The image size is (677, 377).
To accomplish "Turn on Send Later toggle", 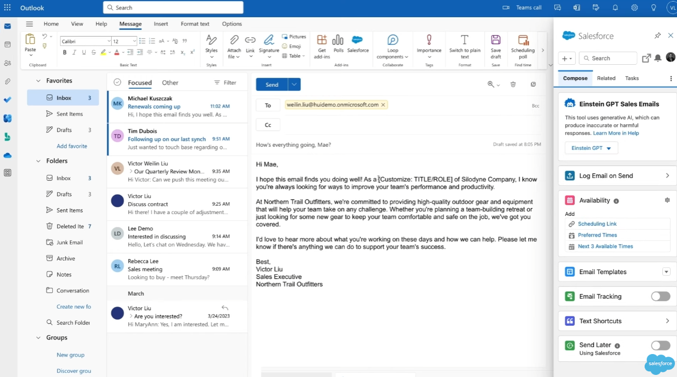I will tap(660, 346).
